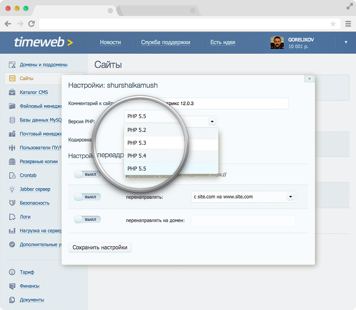Viewport: 356px width, 310px height.
Task: Turn on the redirect to domain switch
Action: pos(87,219)
